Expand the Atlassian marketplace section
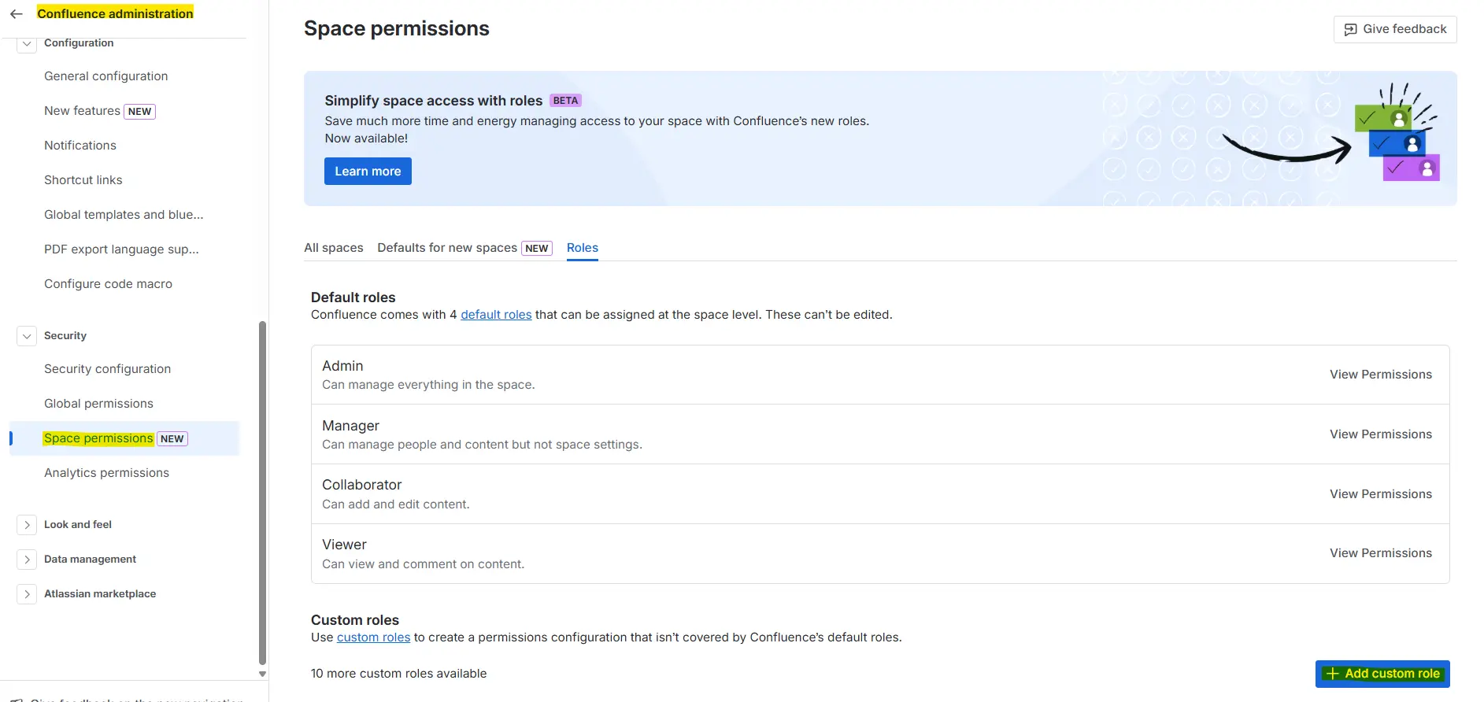This screenshot has height=702, width=1484. click(27, 594)
